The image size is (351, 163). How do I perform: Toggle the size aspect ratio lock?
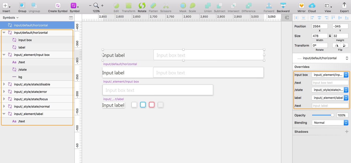tap(330, 36)
